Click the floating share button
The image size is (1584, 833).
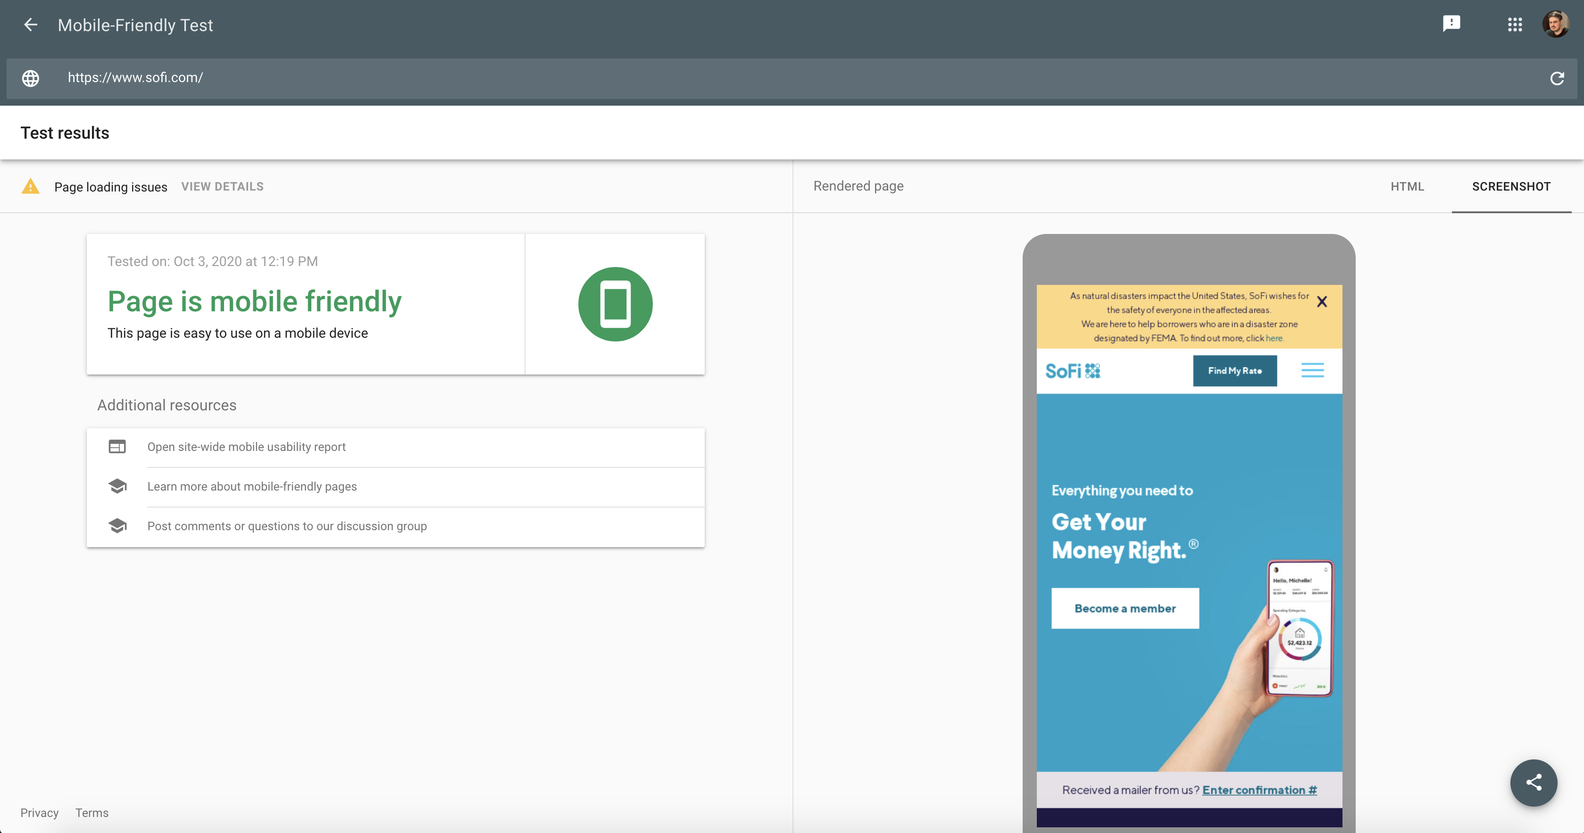tap(1534, 783)
